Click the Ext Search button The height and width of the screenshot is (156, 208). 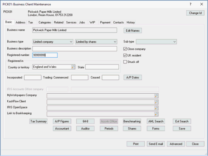[x=182, y=121]
